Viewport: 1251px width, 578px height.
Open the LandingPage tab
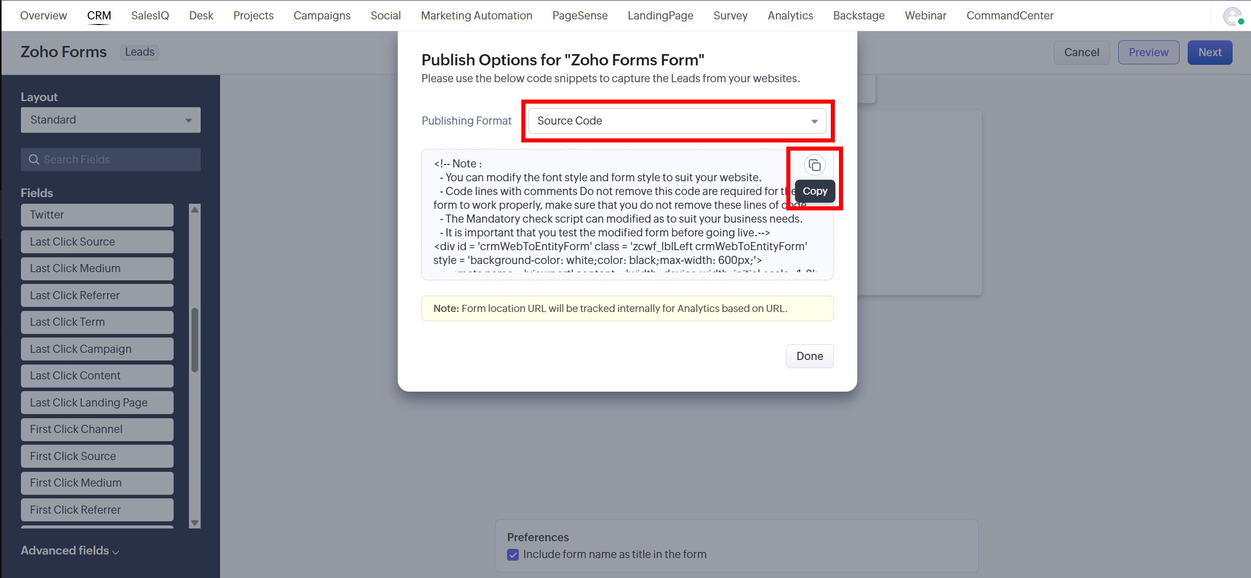click(660, 16)
